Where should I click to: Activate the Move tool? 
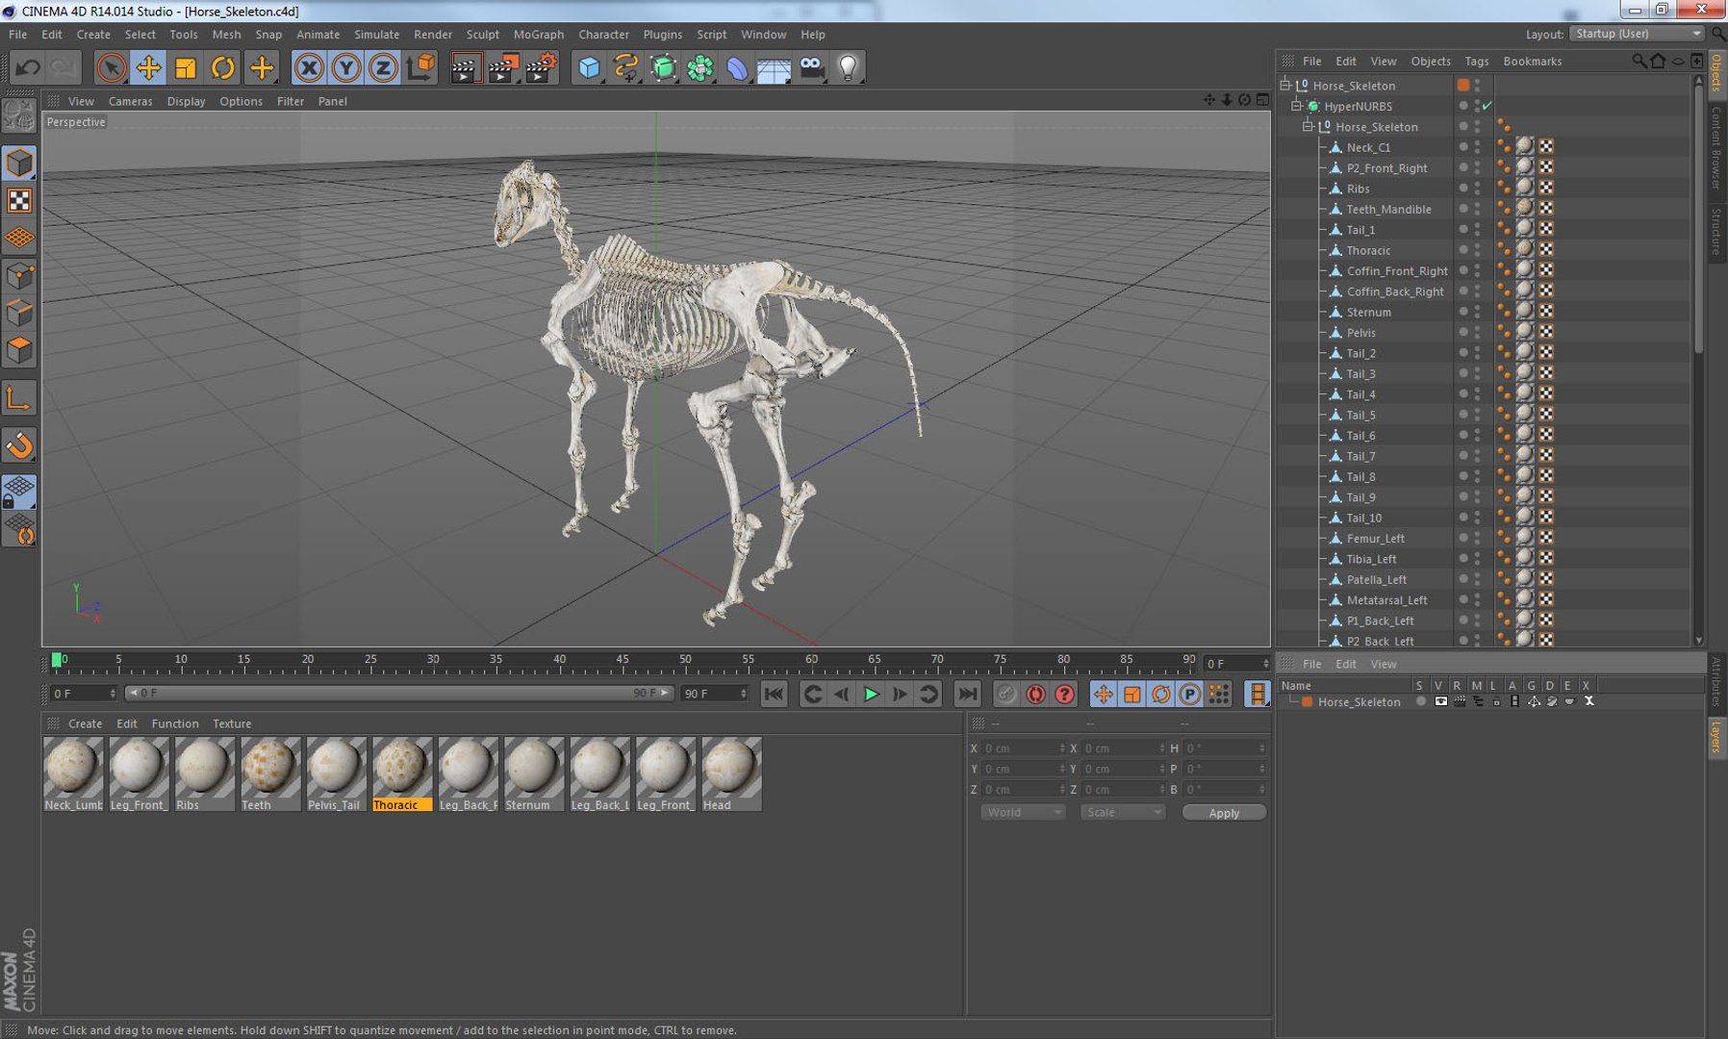[148, 67]
